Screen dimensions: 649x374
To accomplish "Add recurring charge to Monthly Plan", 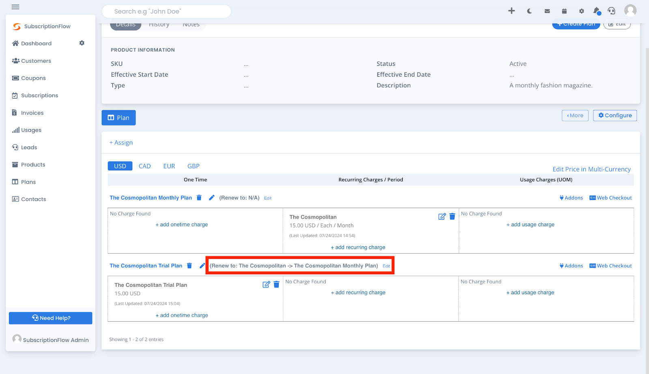I will pyautogui.click(x=358, y=247).
